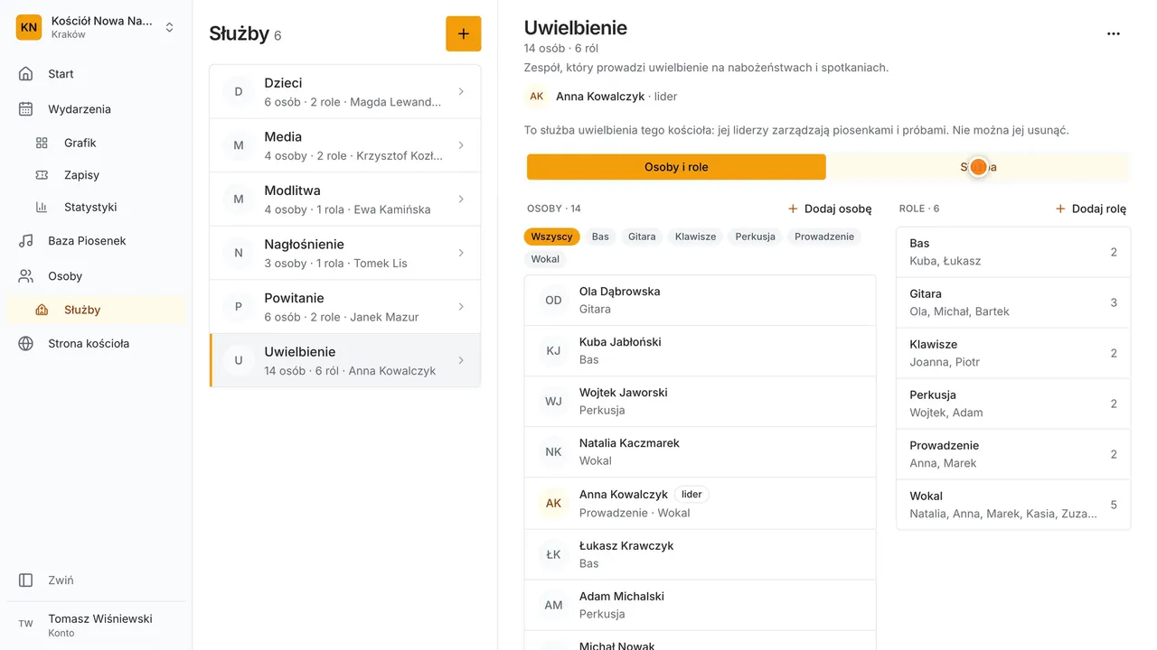Image resolution: width=1157 pixels, height=650 pixels.
Task: Filter people by Wokal chip
Action: [545, 259]
